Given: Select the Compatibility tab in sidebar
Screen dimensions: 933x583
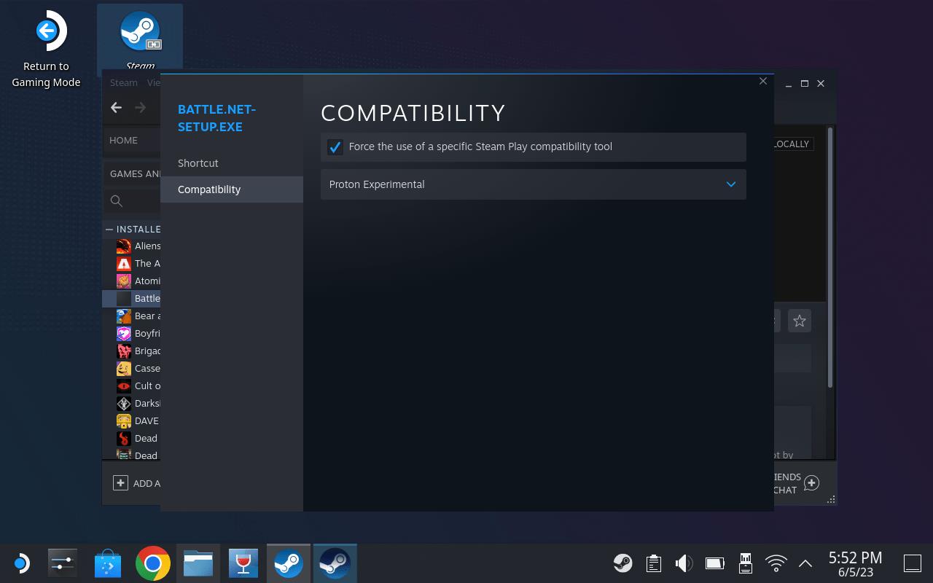Looking at the screenshot, I should point(209,189).
